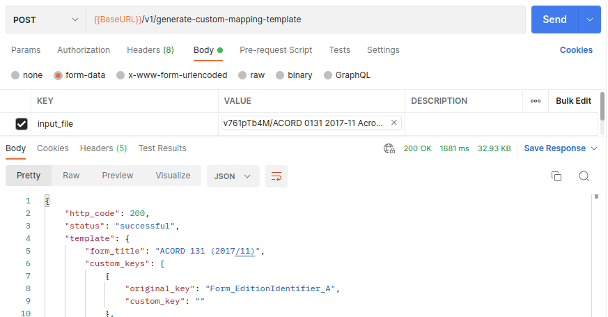Screen dimensions: 608x317
Task: Switch to Pretty response view
Action: pyautogui.click(x=29, y=176)
